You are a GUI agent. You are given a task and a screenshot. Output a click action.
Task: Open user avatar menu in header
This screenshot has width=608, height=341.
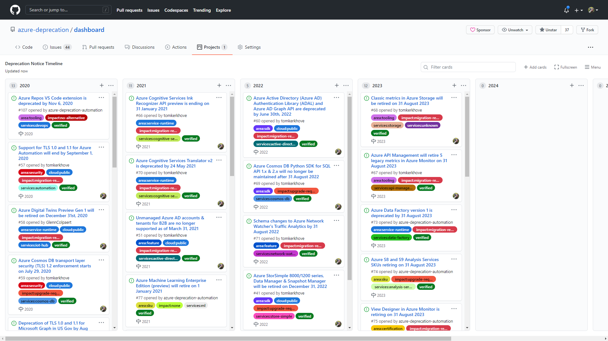click(593, 10)
